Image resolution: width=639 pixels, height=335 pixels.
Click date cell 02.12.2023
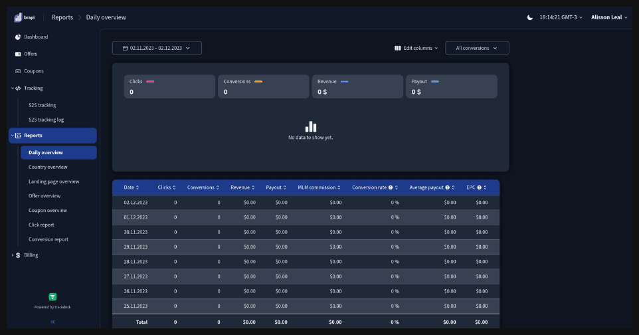[136, 202]
